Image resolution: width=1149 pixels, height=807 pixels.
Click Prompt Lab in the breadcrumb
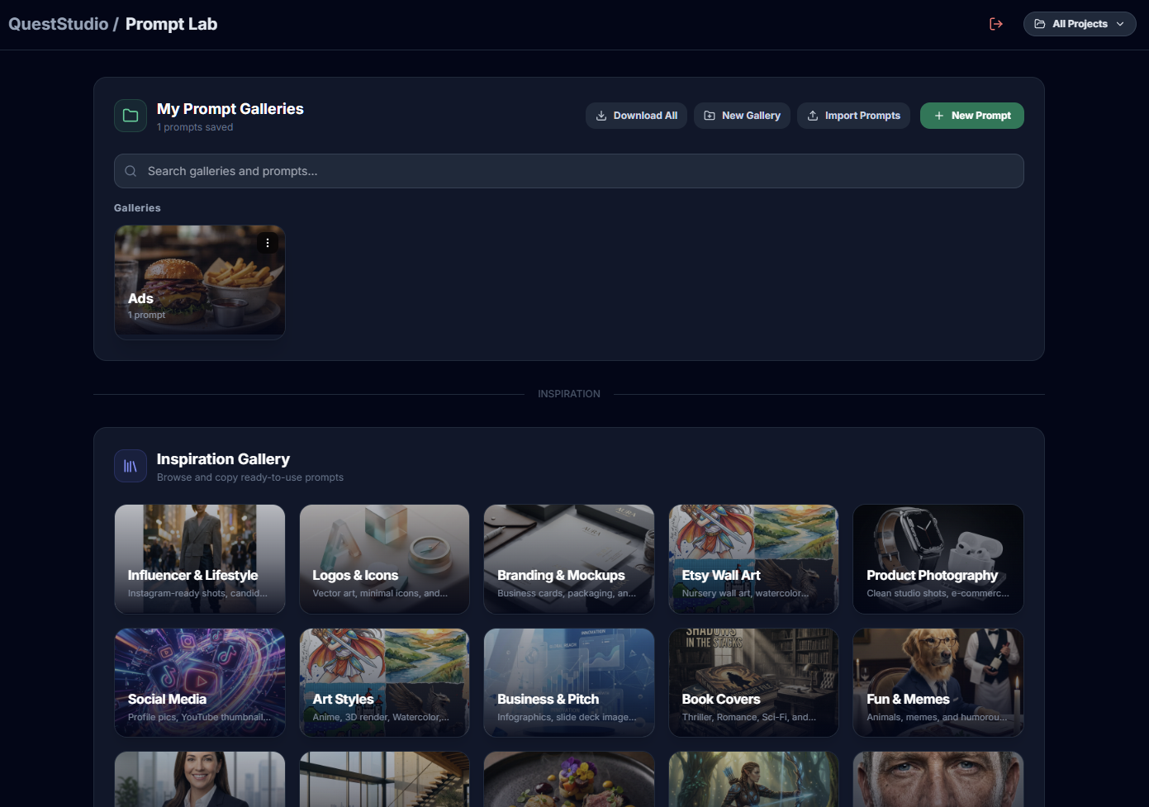[x=171, y=24]
